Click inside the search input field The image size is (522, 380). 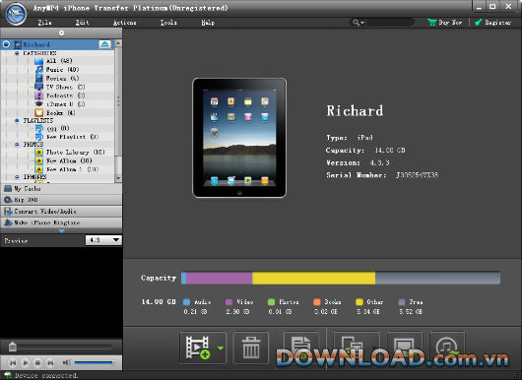pos(389,23)
